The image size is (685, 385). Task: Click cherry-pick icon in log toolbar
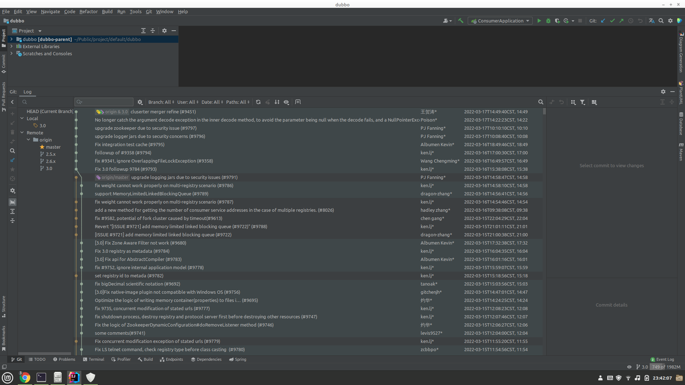[x=268, y=102]
